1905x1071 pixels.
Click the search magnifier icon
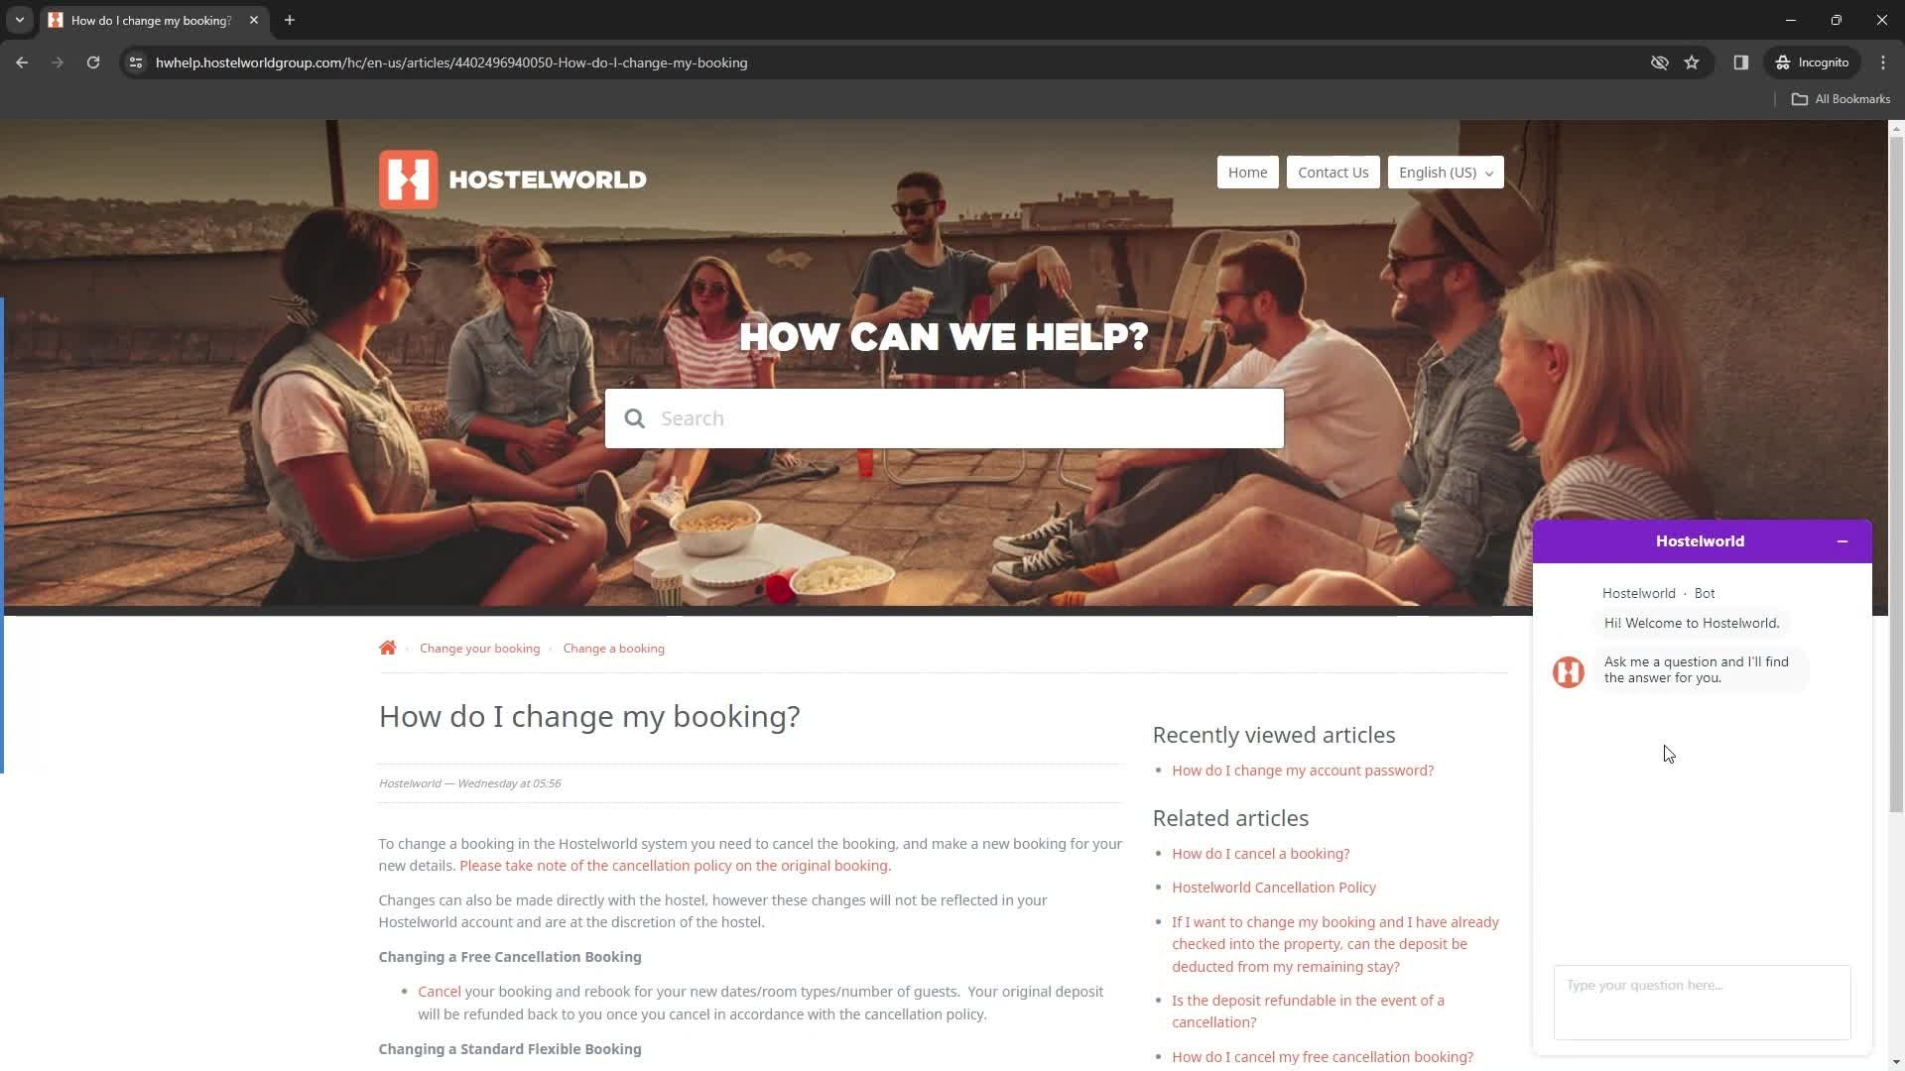[633, 417]
